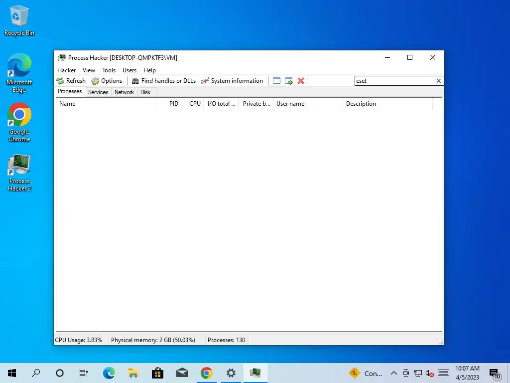Open Mail app from taskbar

click(182, 373)
